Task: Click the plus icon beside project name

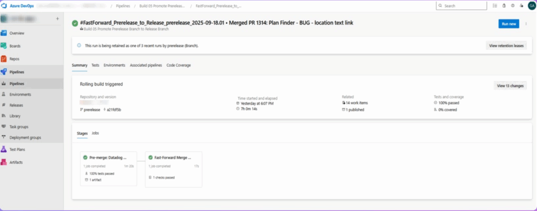Action: 57,18
